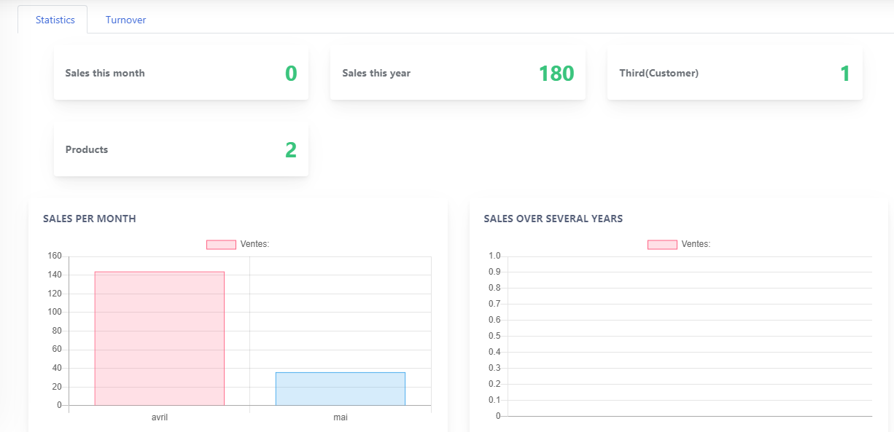Click the 'Sales this month' card label

tap(105, 73)
